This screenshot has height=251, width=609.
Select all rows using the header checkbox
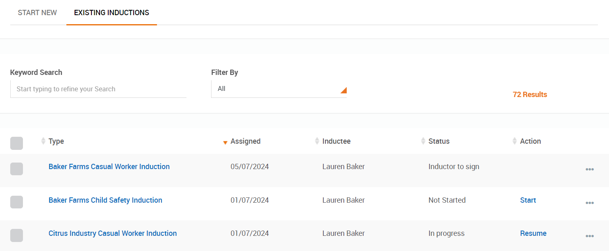pyautogui.click(x=16, y=143)
